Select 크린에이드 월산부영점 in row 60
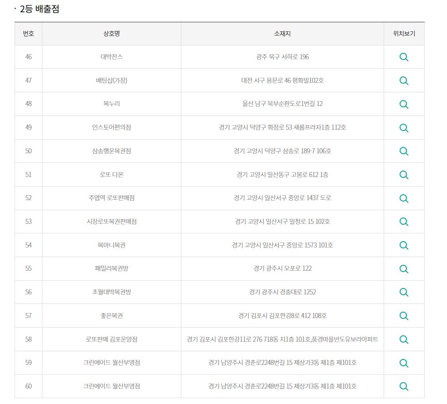This screenshot has height=404, width=447. 112,386
